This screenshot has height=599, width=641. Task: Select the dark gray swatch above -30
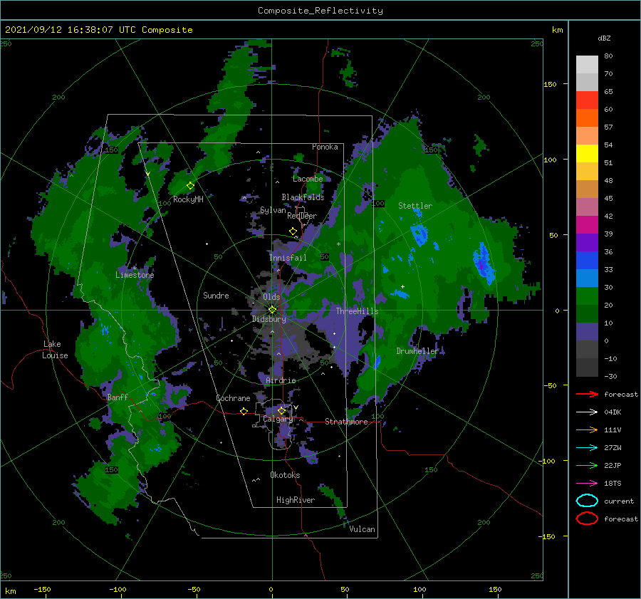[587, 367]
